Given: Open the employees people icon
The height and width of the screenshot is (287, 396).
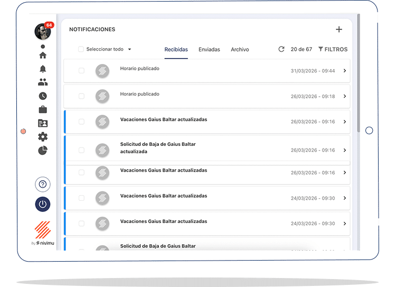Looking at the screenshot, I should [43, 82].
